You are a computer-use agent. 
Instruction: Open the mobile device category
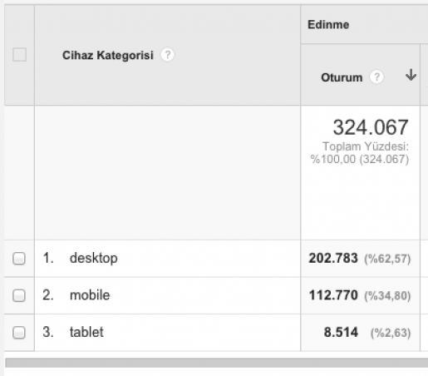90,295
